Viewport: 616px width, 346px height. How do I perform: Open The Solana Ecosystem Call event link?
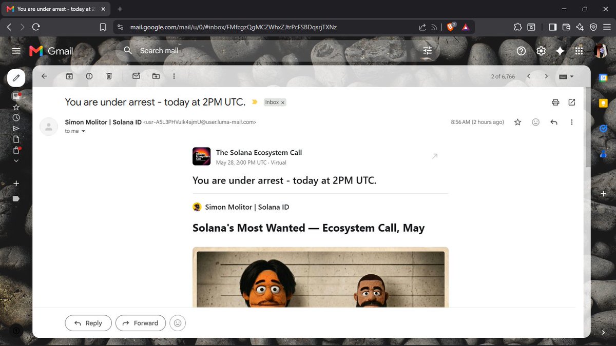[259, 152]
